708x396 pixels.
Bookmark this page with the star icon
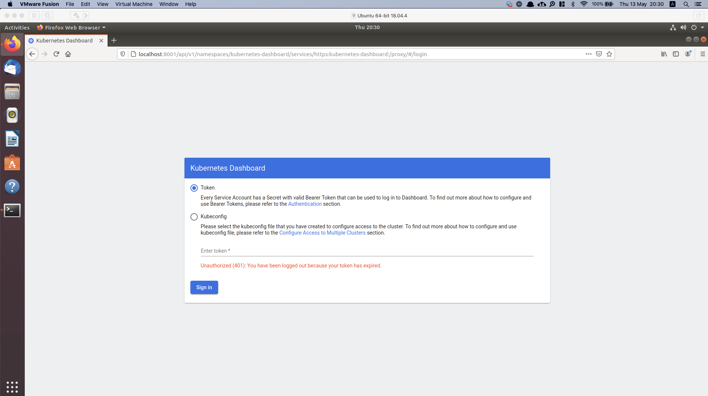(x=609, y=54)
